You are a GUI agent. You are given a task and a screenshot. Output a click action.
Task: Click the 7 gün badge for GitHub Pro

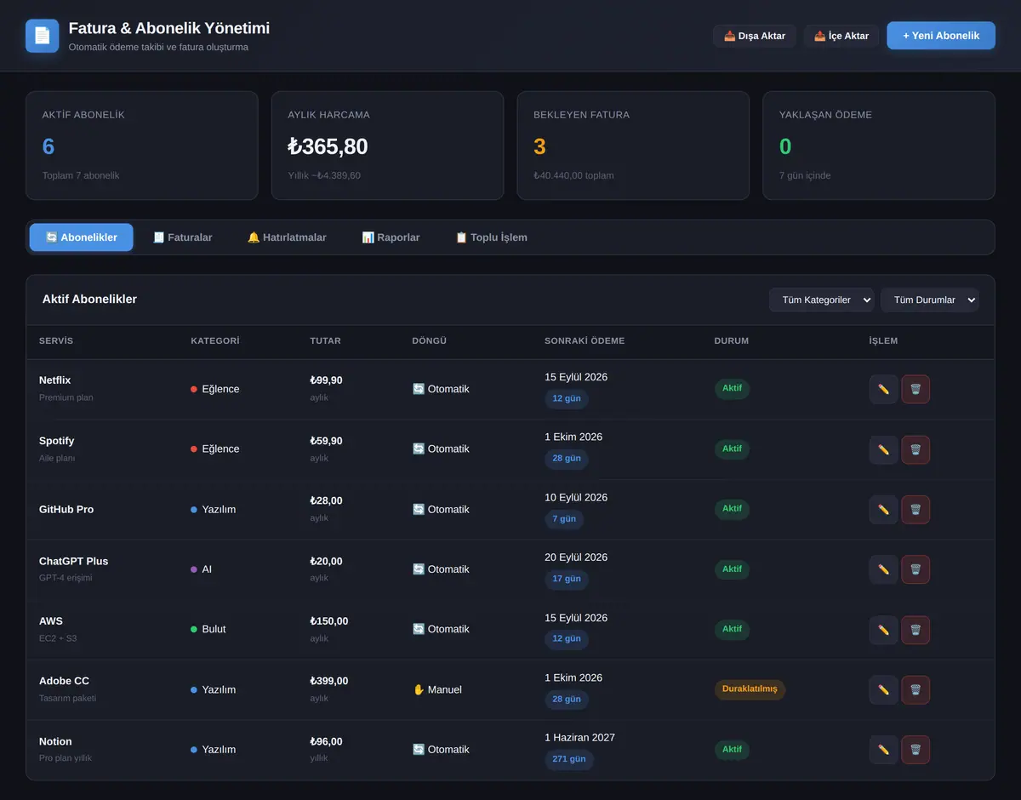tap(564, 518)
